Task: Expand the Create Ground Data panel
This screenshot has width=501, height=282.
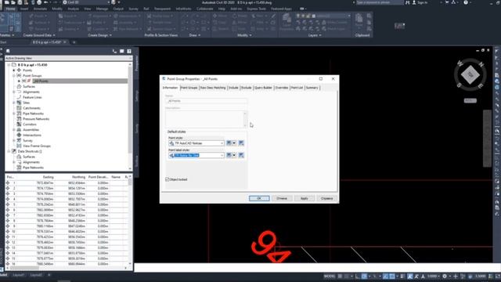Action: 39,35
